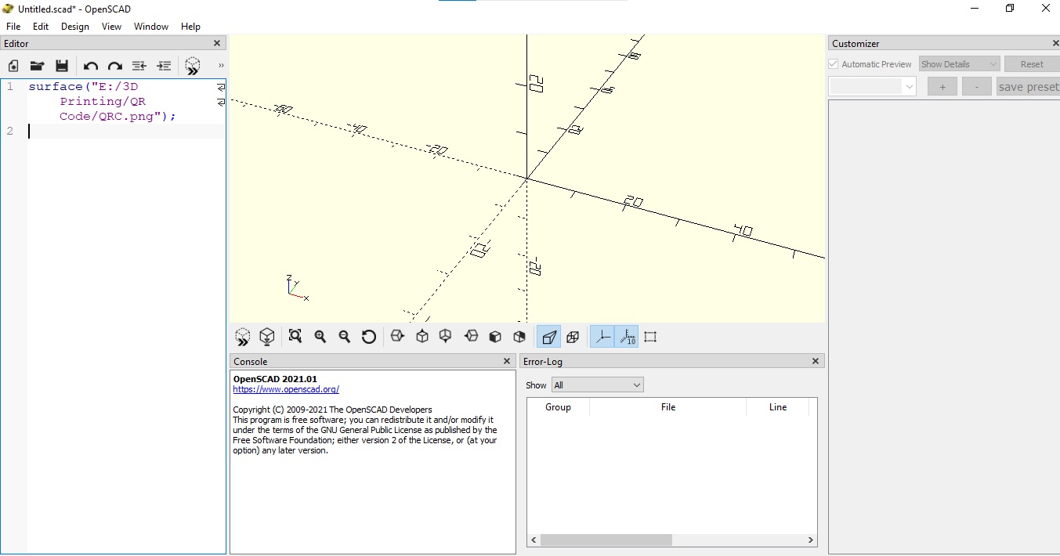Enable Perspective projection
This screenshot has width=1060, height=556.
[x=548, y=337]
